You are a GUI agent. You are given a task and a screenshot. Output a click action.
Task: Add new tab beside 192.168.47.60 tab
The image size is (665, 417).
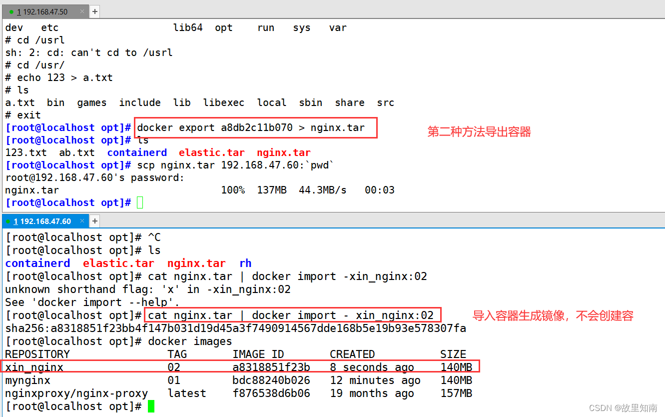click(95, 220)
